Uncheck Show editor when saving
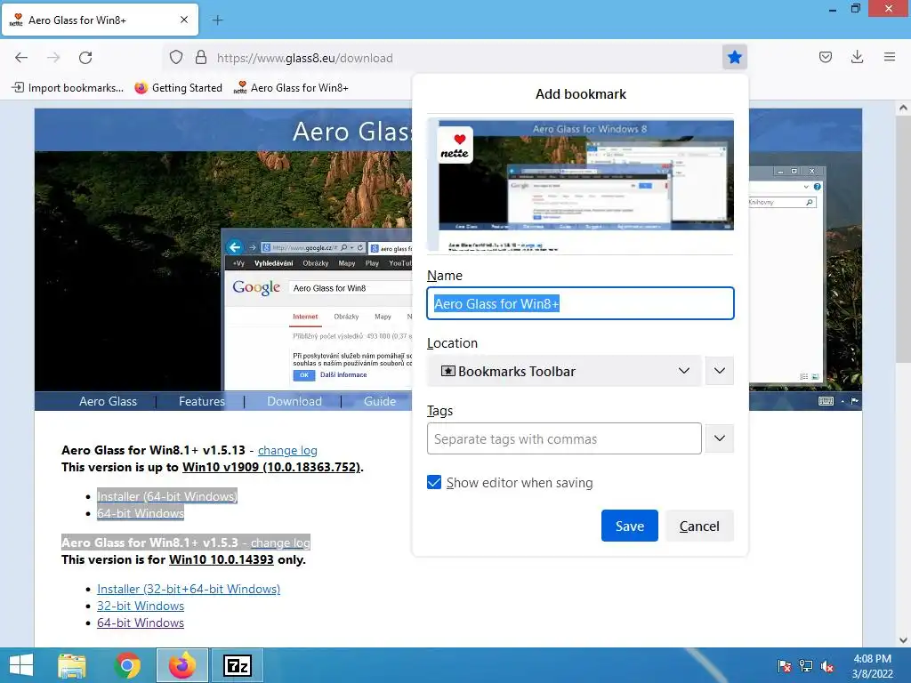The width and height of the screenshot is (911, 683). (x=434, y=482)
